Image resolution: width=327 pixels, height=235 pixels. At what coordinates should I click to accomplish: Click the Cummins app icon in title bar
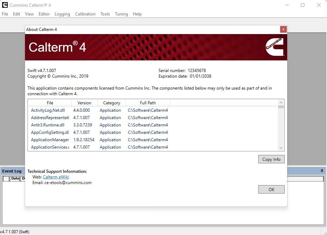pyautogui.click(x=5, y=5)
